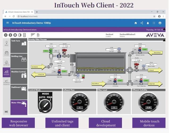Click Close button for waste valve
The image size is (169, 133).
pyautogui.click(x=64, y=71)
